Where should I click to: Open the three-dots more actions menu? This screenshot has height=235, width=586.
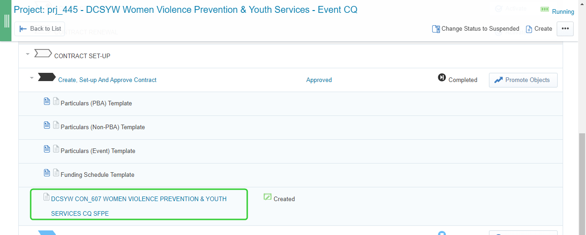(x=565, y=28)
